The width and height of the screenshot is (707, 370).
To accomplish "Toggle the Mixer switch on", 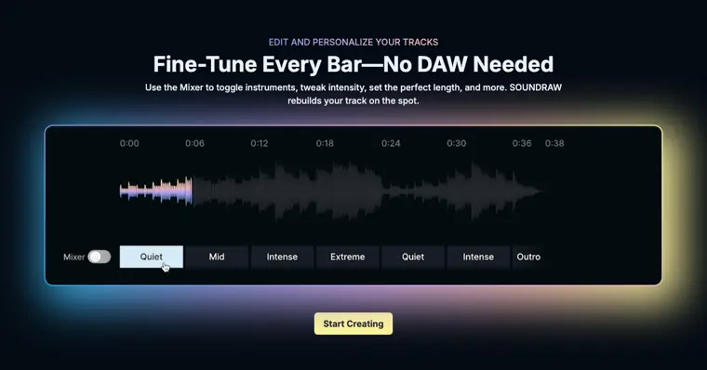I will click(x=100, y=257).
